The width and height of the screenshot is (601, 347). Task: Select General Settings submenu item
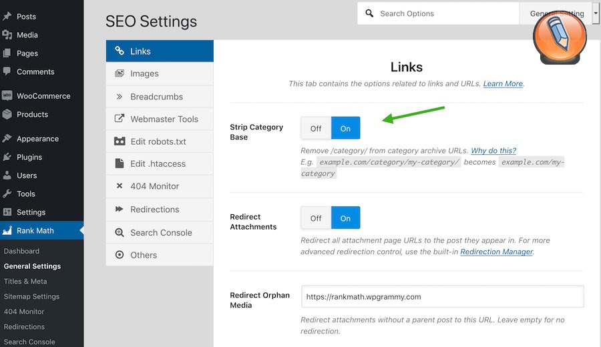[32, 266]
